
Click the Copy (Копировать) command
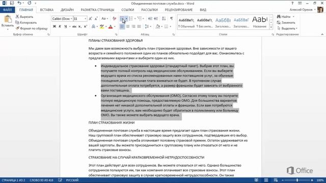26,22
